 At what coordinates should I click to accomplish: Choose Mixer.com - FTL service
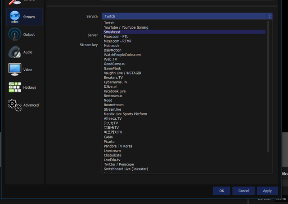184,37
